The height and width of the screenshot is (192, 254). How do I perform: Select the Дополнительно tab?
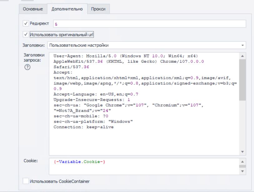pyautogui.click(x=67, y=9)
